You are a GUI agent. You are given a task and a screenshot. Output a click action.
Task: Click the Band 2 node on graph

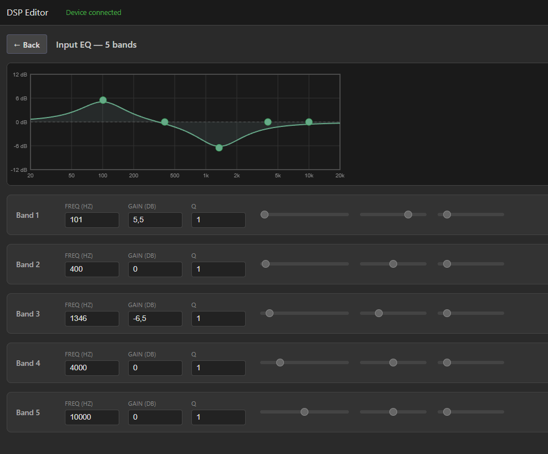pyautogui.click(x=165, y=122)
